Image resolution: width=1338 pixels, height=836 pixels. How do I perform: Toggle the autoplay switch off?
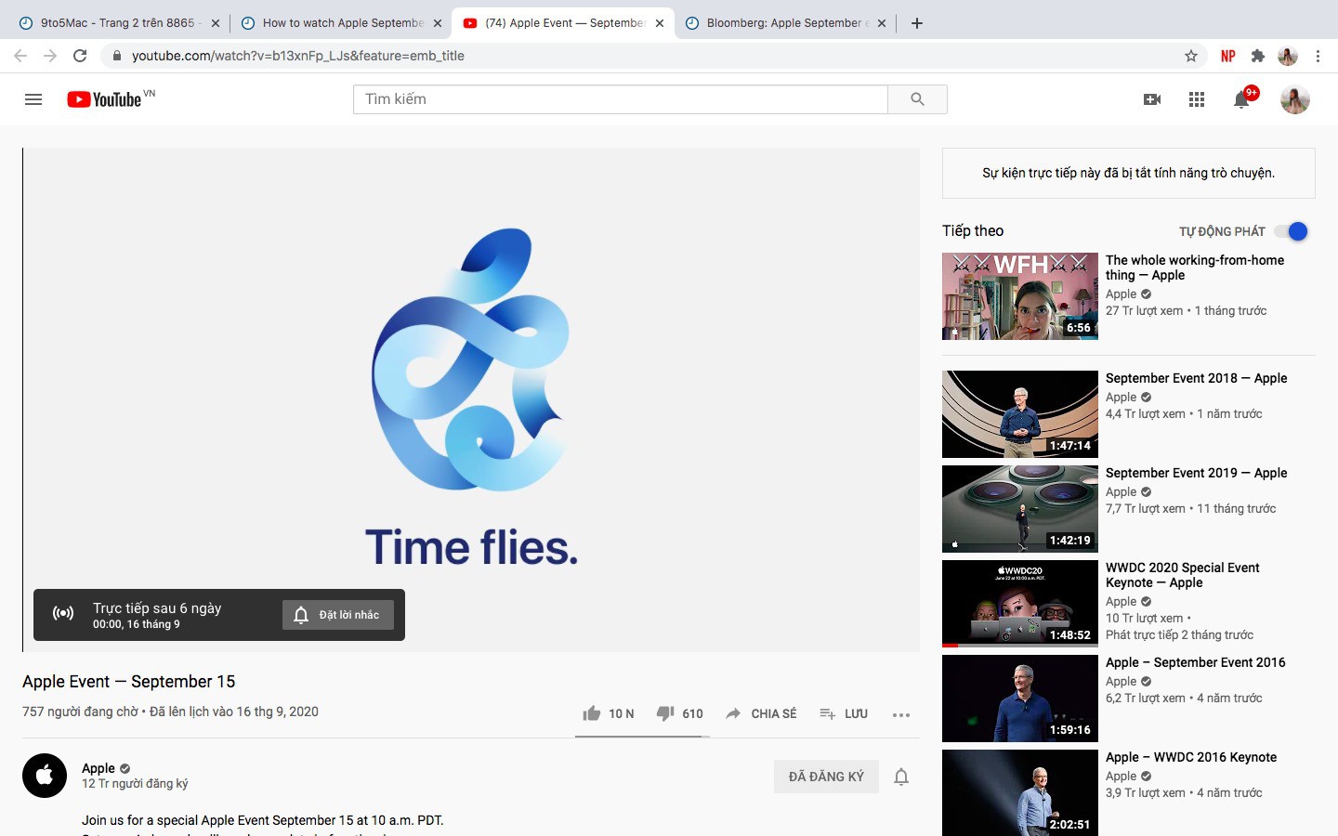(1292, 231)
